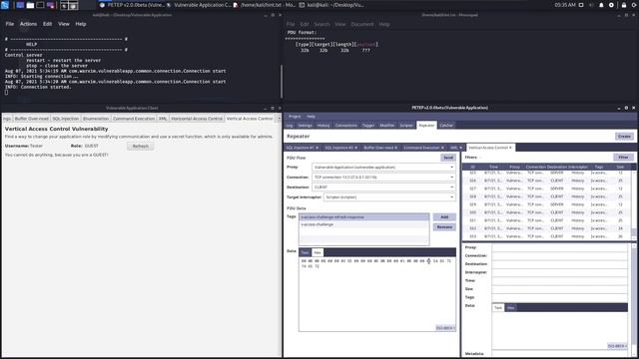Switch PDU Data editor to Text tab

pos(305,252)
